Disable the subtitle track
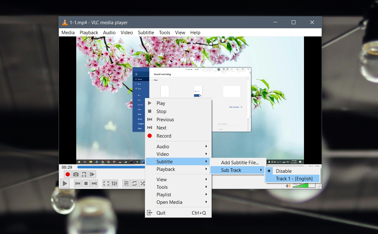This screenshot has width=378, height=234. (283, 171)
